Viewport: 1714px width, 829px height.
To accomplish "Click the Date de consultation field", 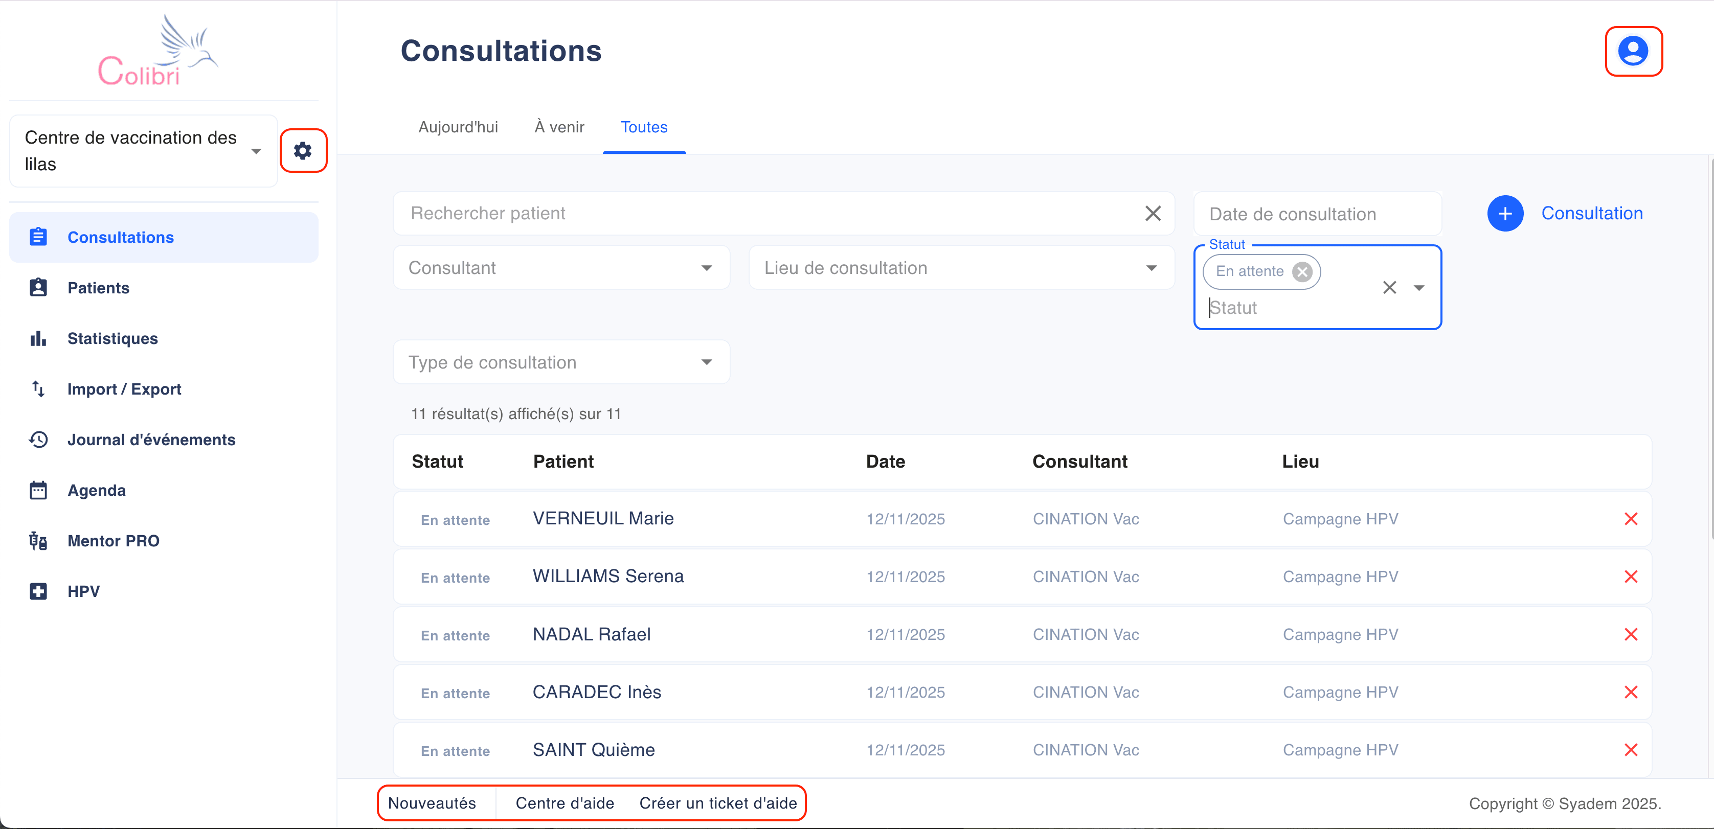I will (1317, 214).
